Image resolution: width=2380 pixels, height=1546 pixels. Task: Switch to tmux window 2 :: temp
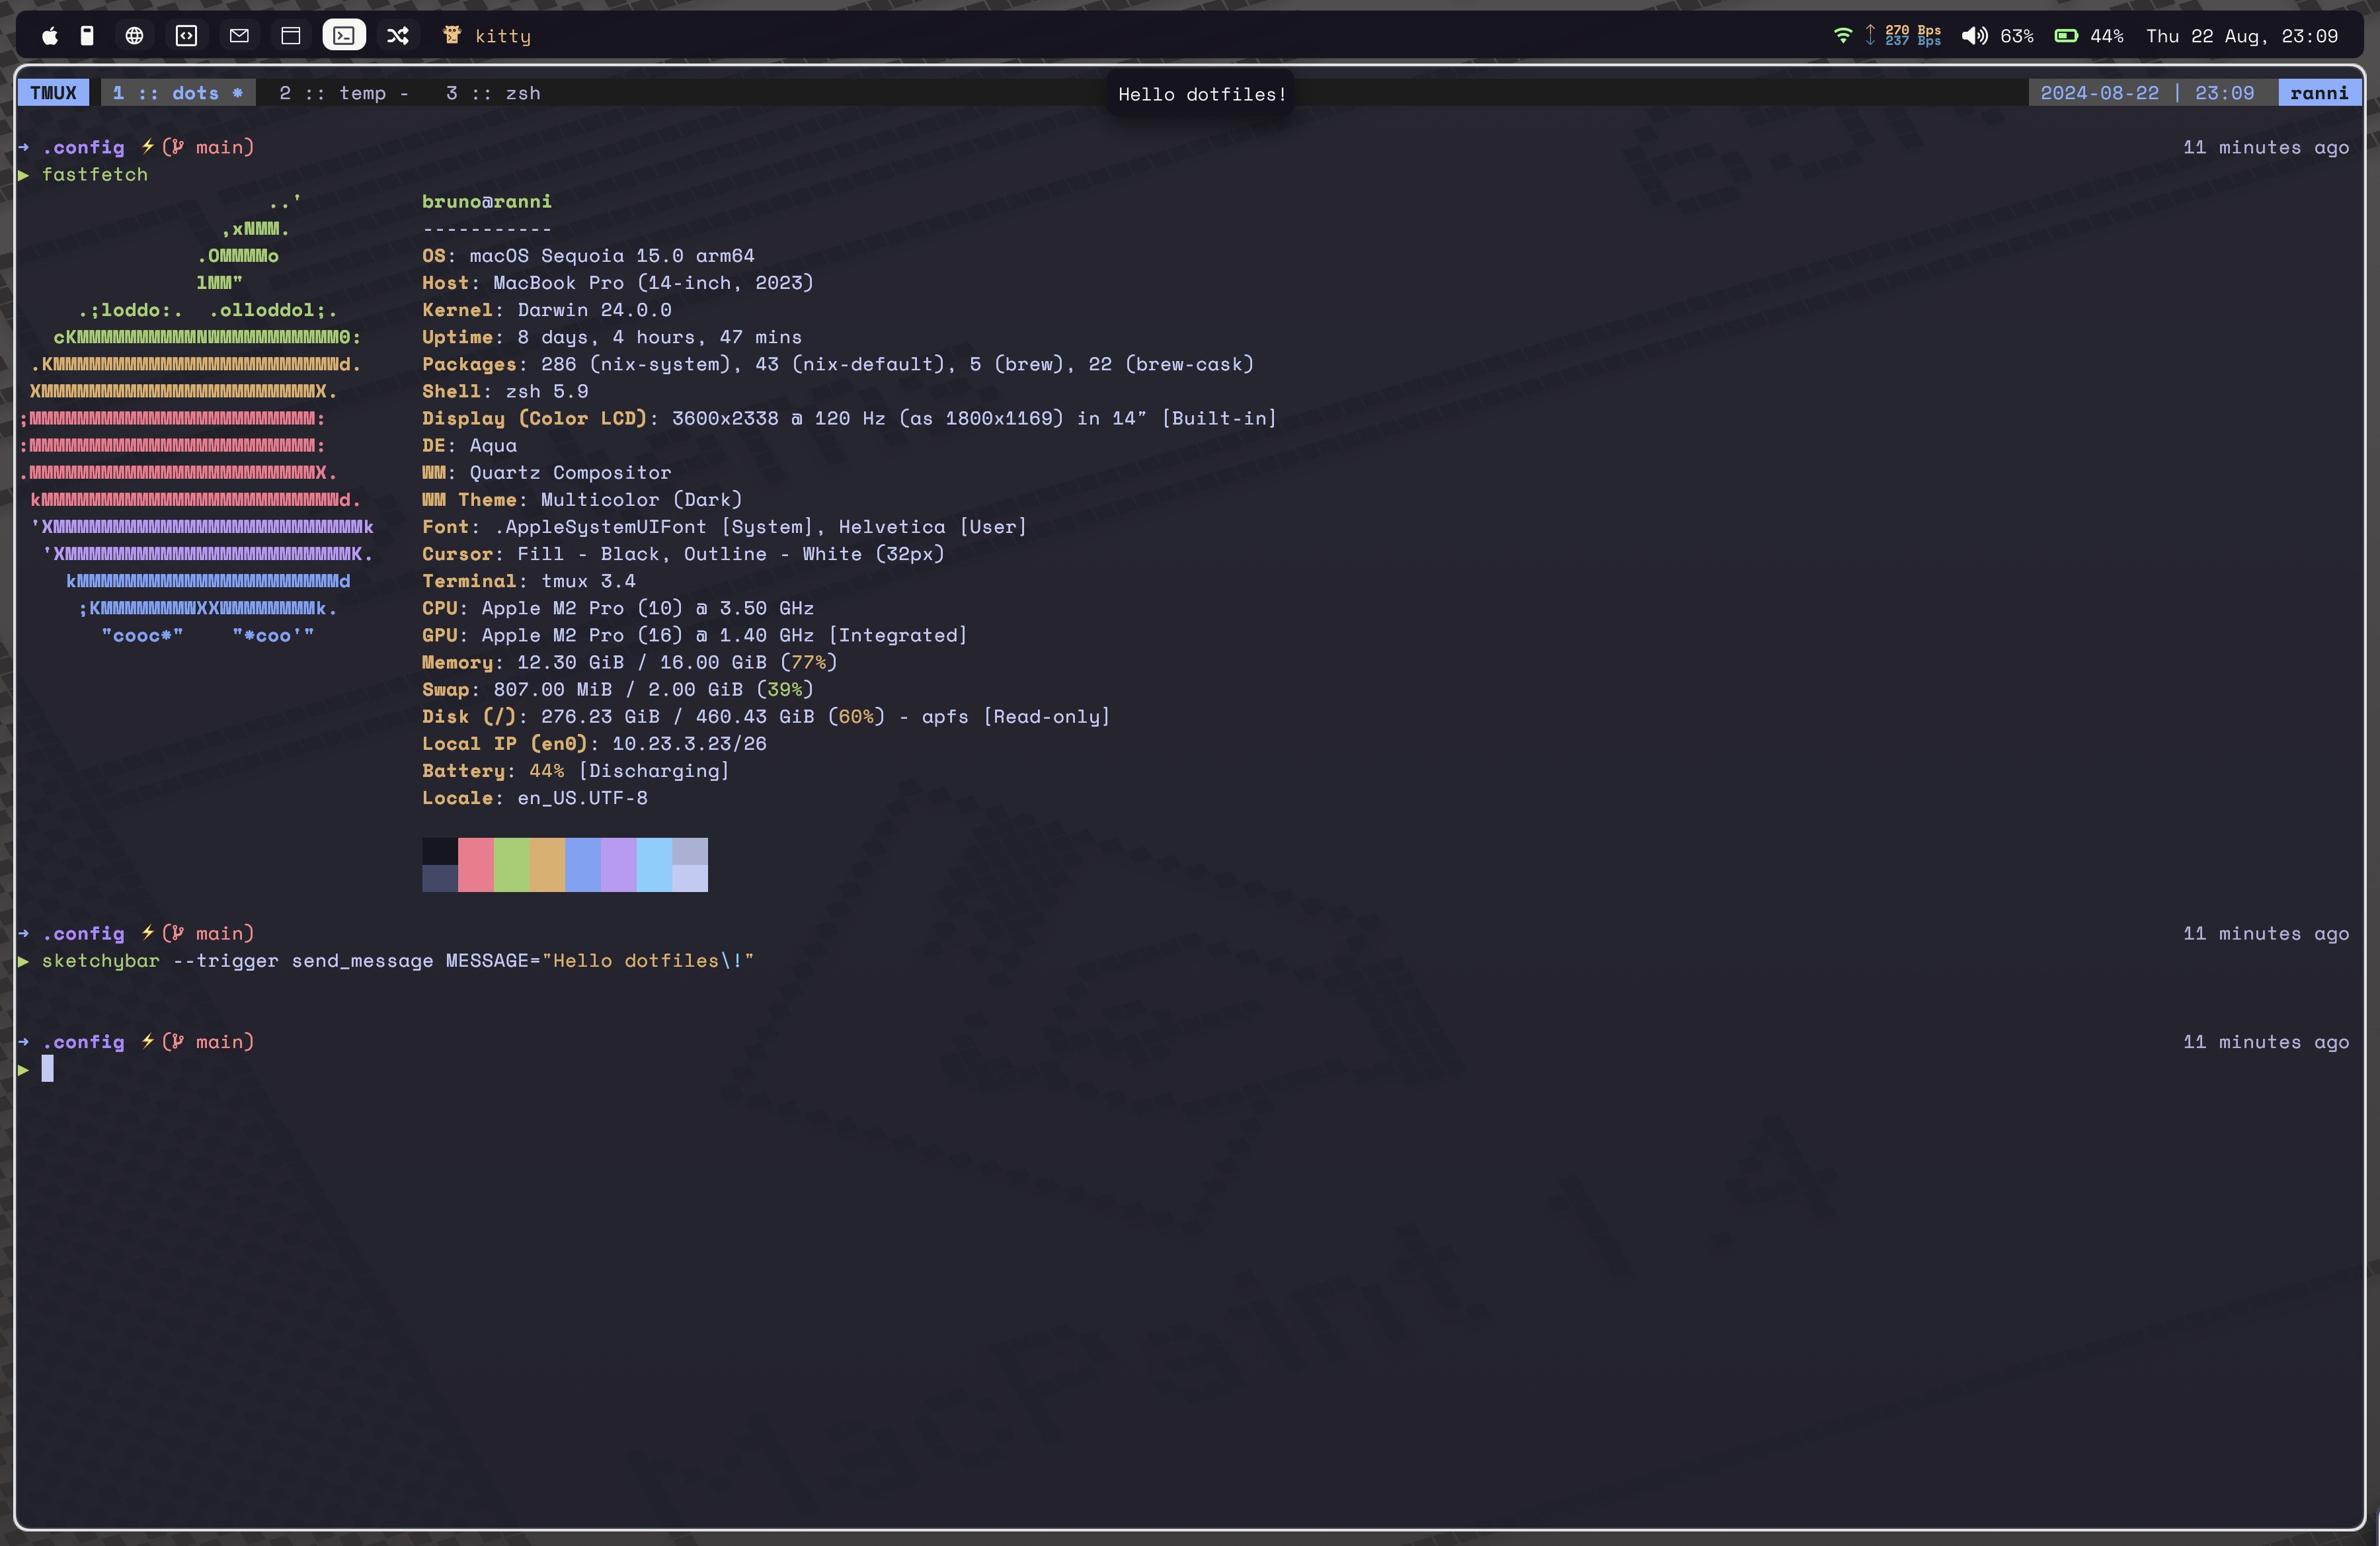(345, 93)
